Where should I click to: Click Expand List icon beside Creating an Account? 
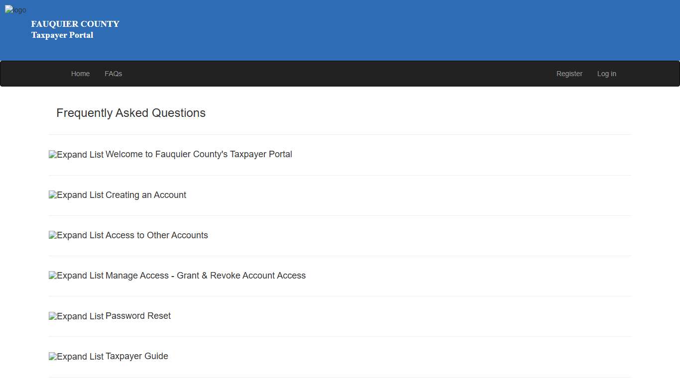point(76,195)
